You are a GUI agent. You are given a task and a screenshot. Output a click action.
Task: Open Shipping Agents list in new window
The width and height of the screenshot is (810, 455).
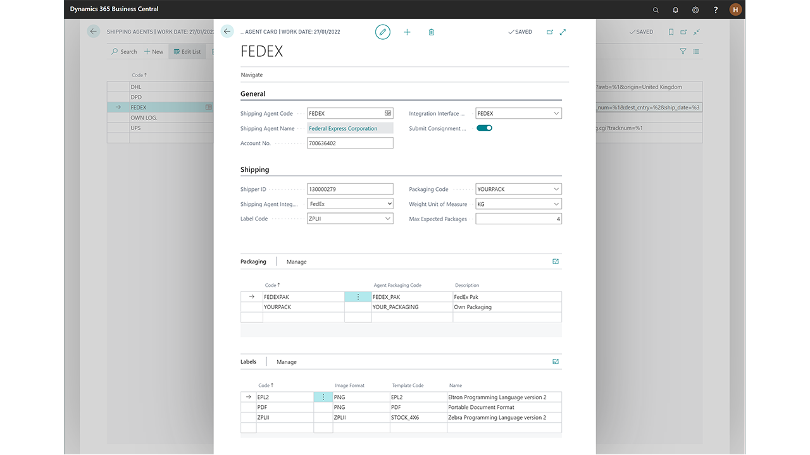pos(683,32)
